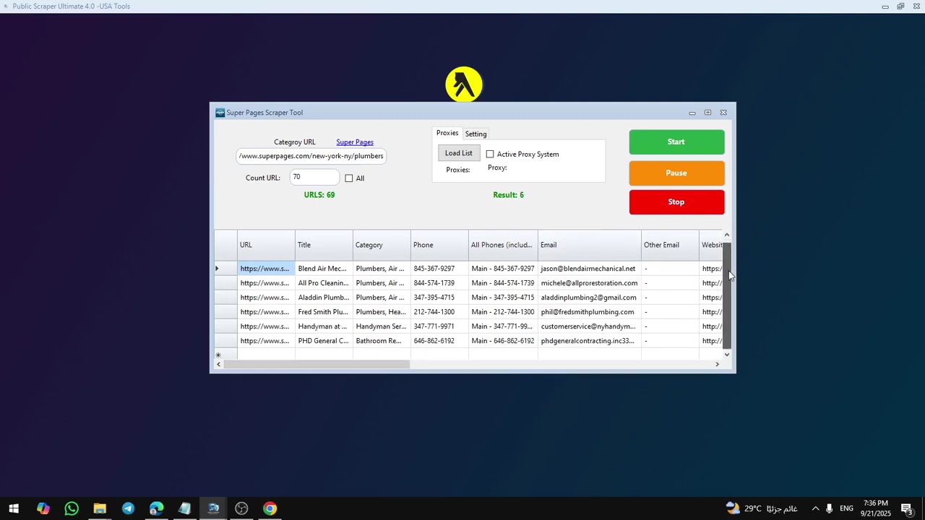Minimize the Public Scraper Ultimate main window
Screen dimensions: 925x520
coord(885,6)
